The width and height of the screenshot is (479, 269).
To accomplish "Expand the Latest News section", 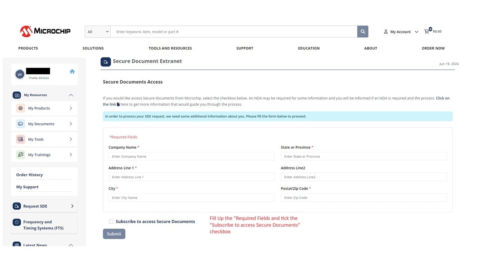I will [71, 245].
